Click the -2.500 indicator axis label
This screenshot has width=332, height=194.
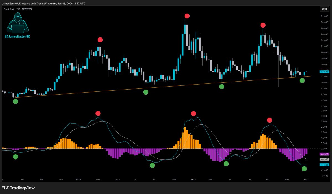click(324, 176)
